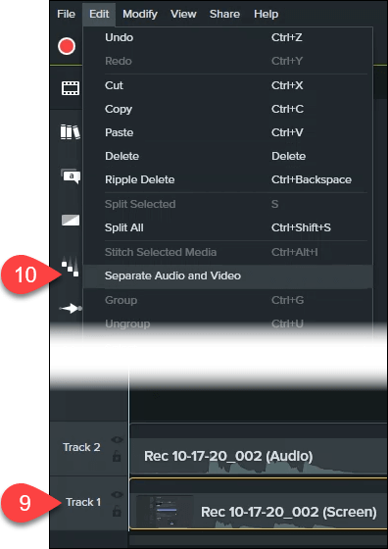The height and width of the screenshot is (549, 388).
Task: Open the Transitions icon in sidebar
Action: point(71,221)
